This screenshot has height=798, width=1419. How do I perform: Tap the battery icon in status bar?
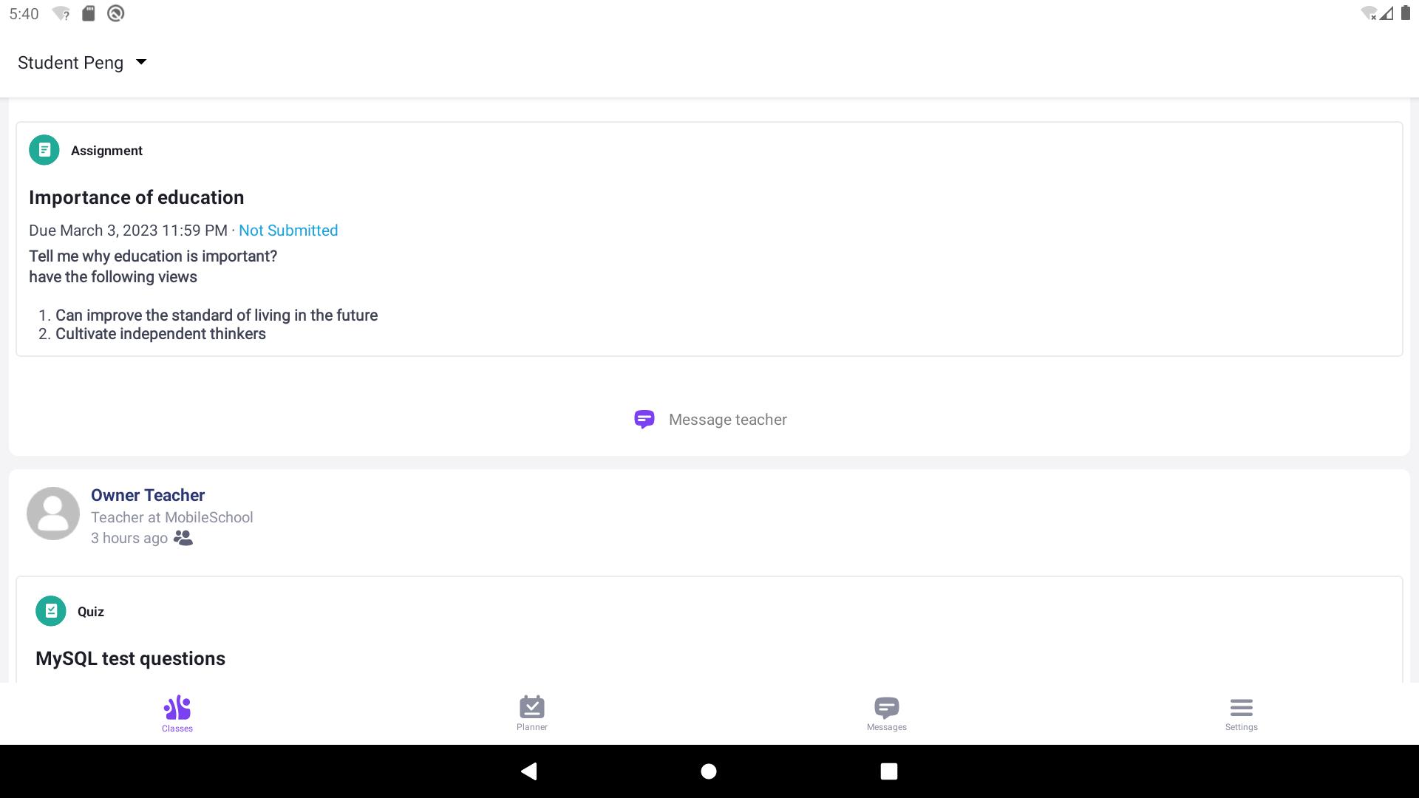1406,13
